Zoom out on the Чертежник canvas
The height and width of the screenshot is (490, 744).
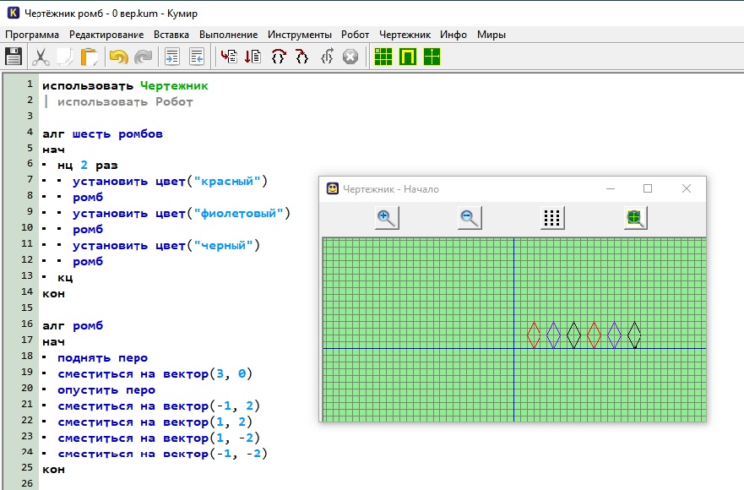click(470, 218)
